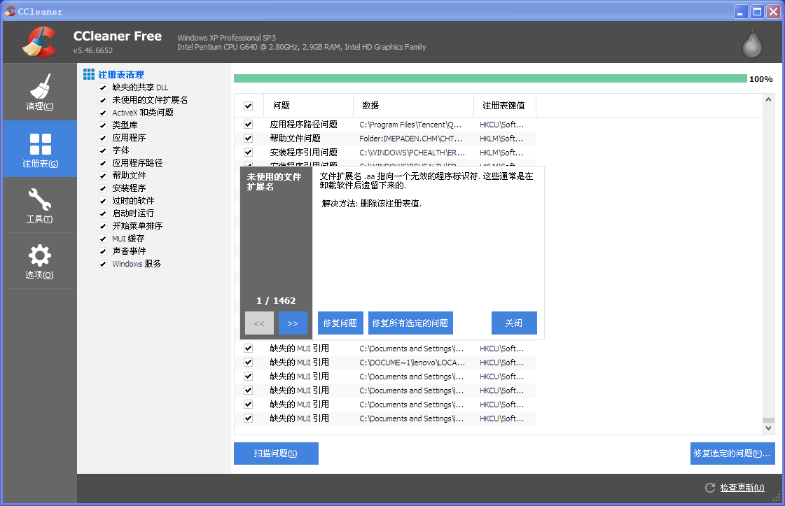Open the 清理 cleaner broom section
Viewport: 785px width, 506px height.
pyautogui.click(x=40, y=92)
